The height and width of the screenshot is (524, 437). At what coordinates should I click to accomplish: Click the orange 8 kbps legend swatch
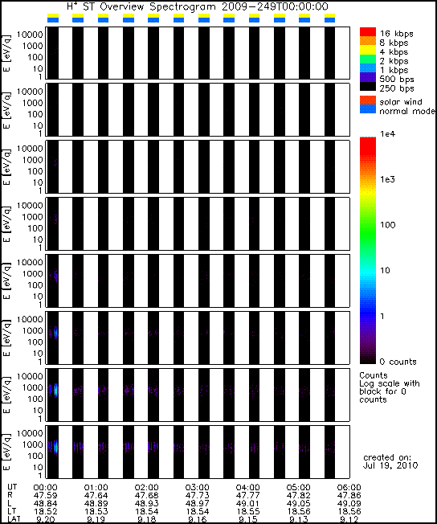(367, 41)
